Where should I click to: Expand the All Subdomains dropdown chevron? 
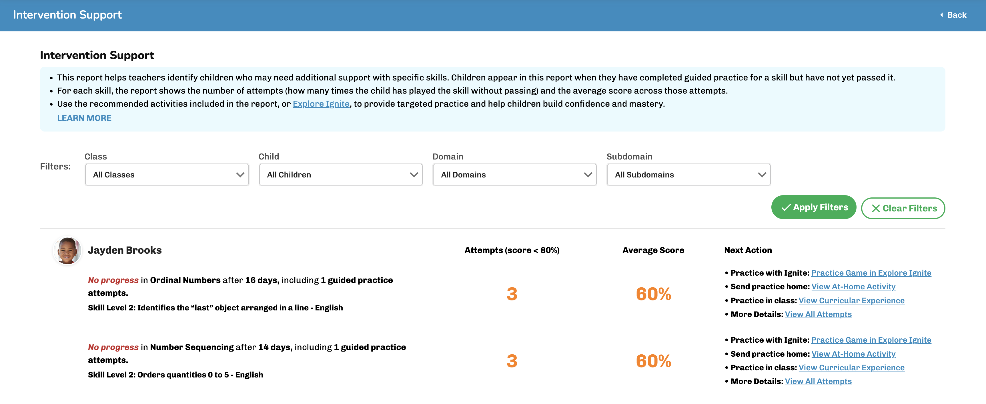click(x=762, y=175)
